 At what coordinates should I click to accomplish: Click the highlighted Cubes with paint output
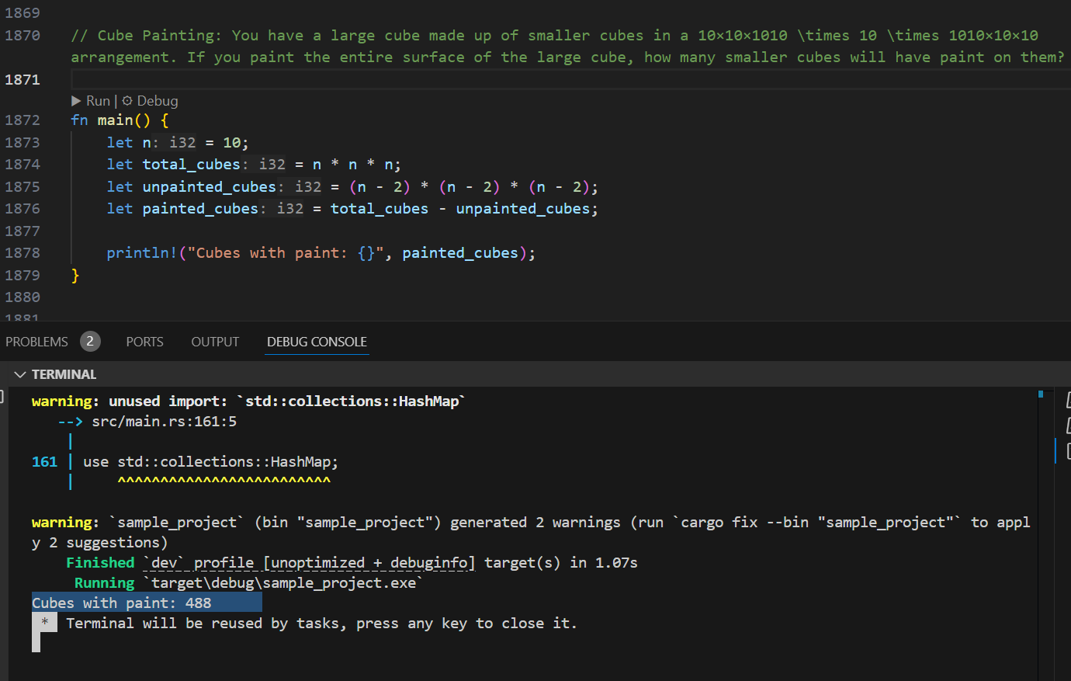coord(122,603)
